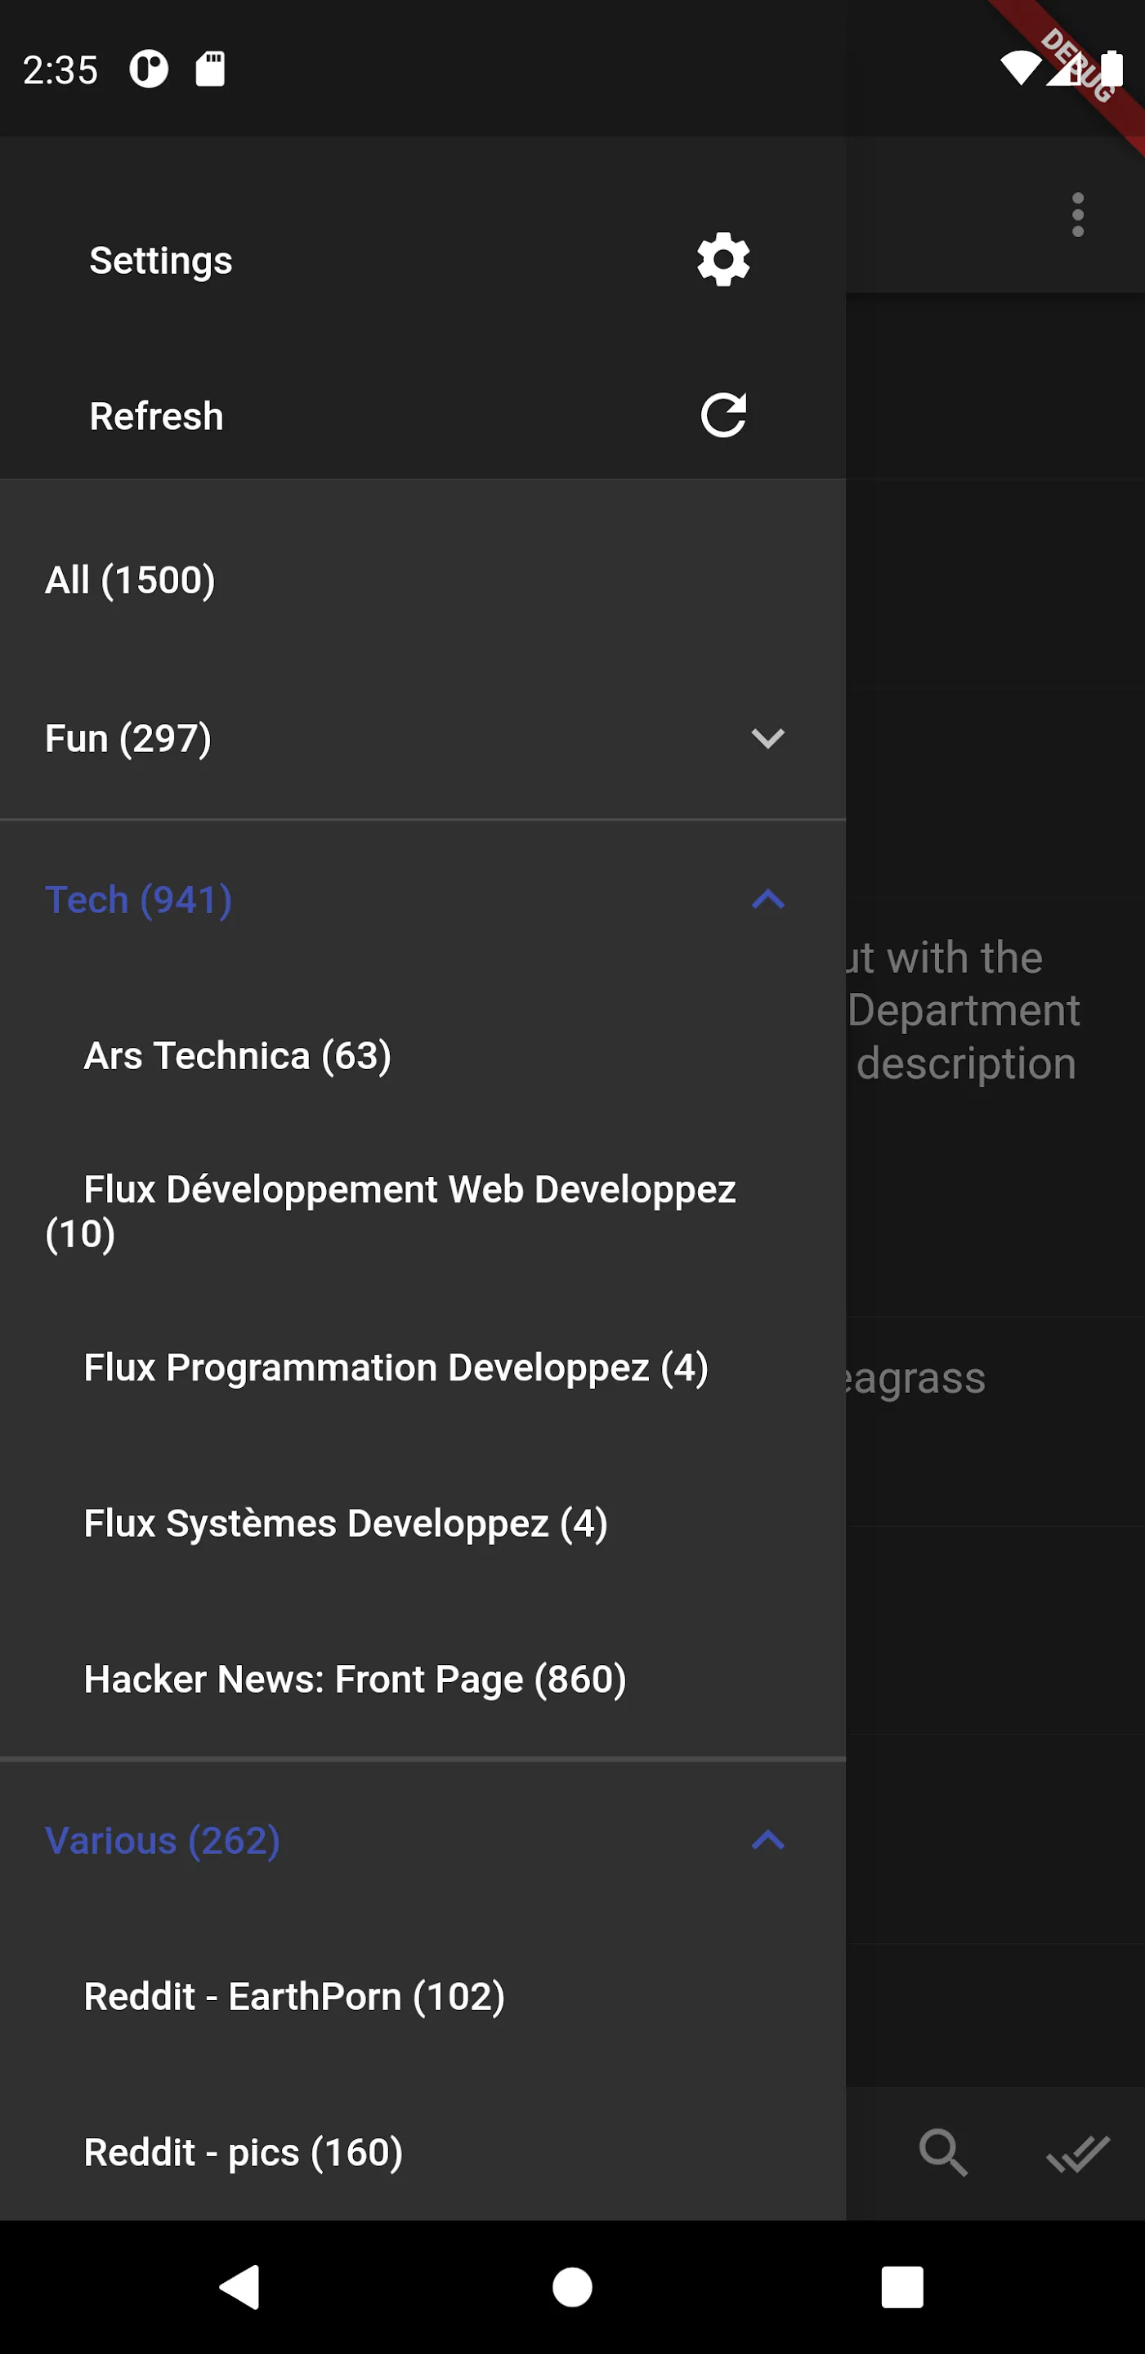Tap Android home circle button

coord(572,2287)
